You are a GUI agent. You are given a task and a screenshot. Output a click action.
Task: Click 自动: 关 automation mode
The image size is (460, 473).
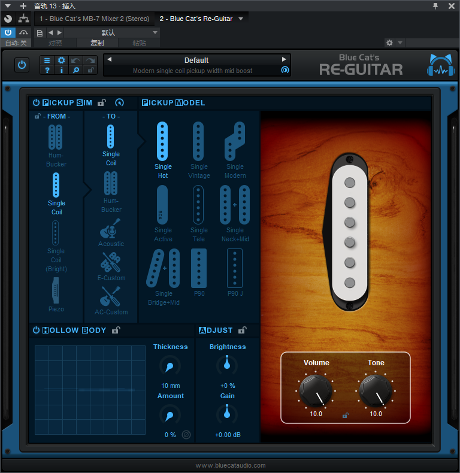point(16,43)
